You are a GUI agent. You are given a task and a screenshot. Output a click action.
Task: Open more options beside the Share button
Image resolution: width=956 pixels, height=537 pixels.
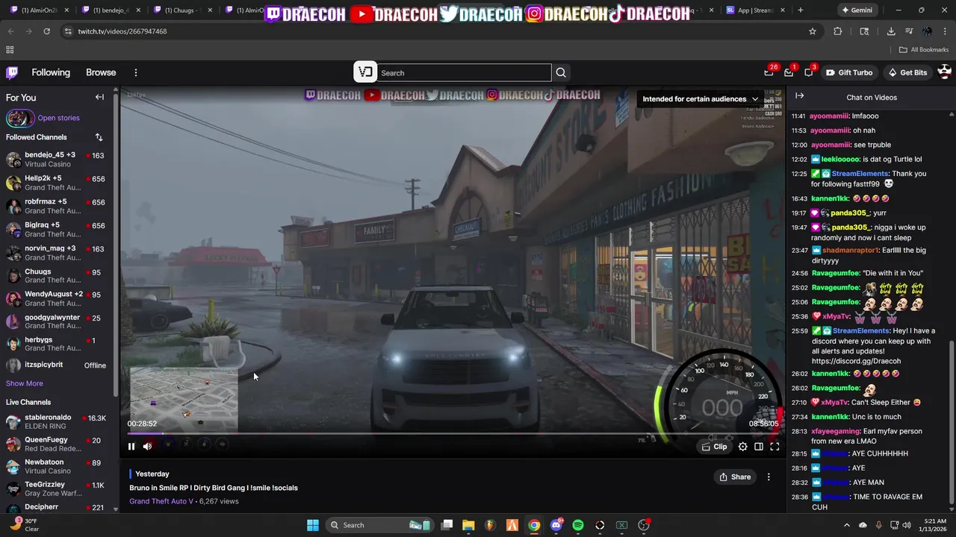click(x=769, y=477)
